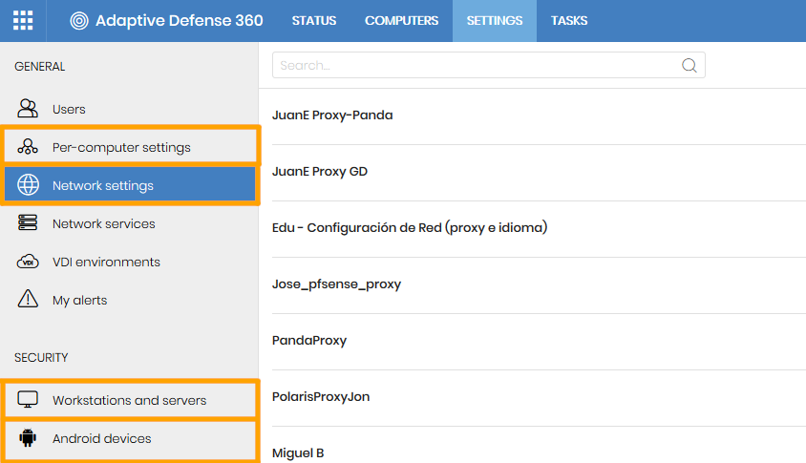Open Network services server icon
The image size is (806, 463).
[x=28, y=223]
